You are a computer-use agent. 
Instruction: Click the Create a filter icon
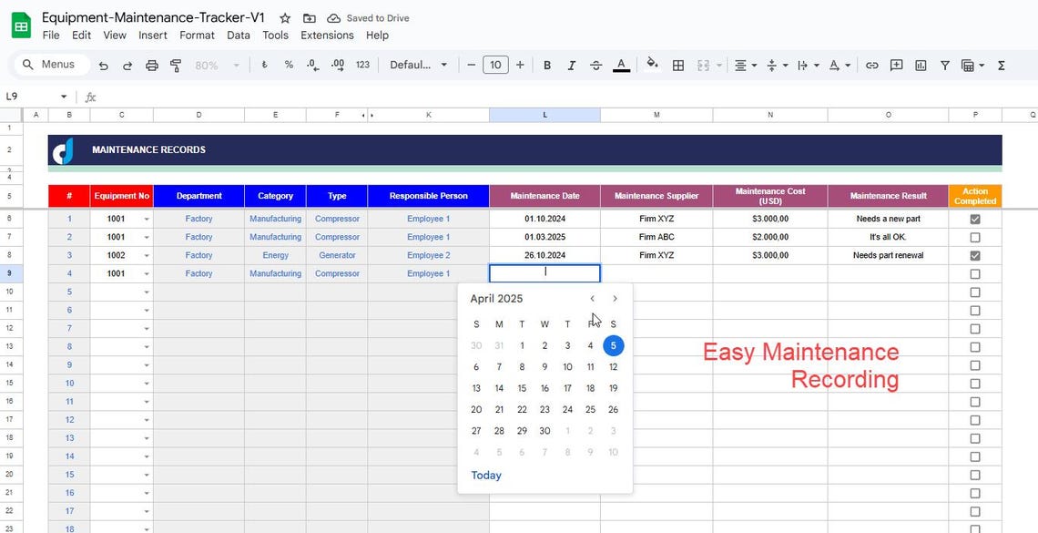[x=944, y=65]
